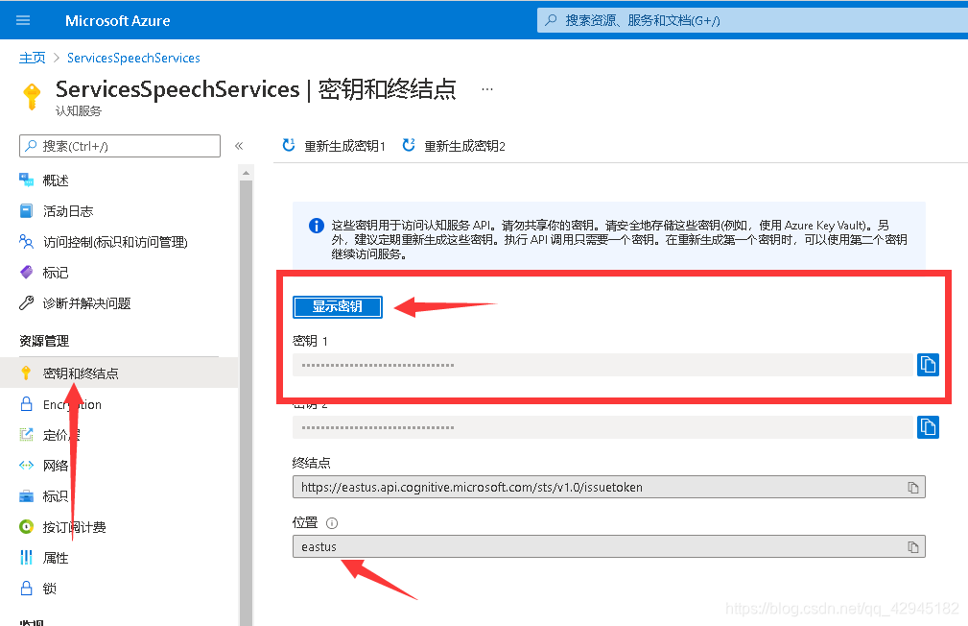Click the access control people icon
968x626 pixels.
(x=26, y=241)
